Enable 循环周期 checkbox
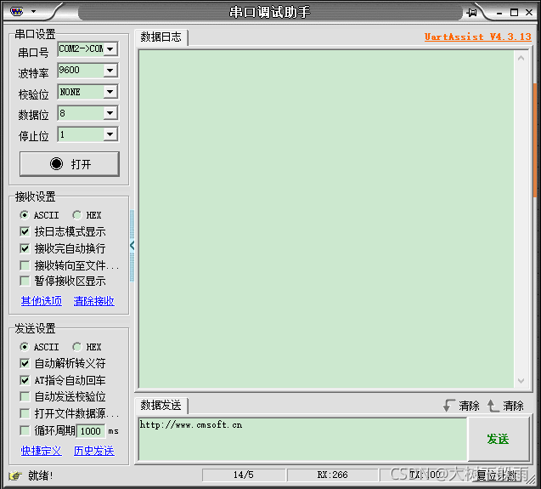 pyautogui.click(x=25, y=430)
